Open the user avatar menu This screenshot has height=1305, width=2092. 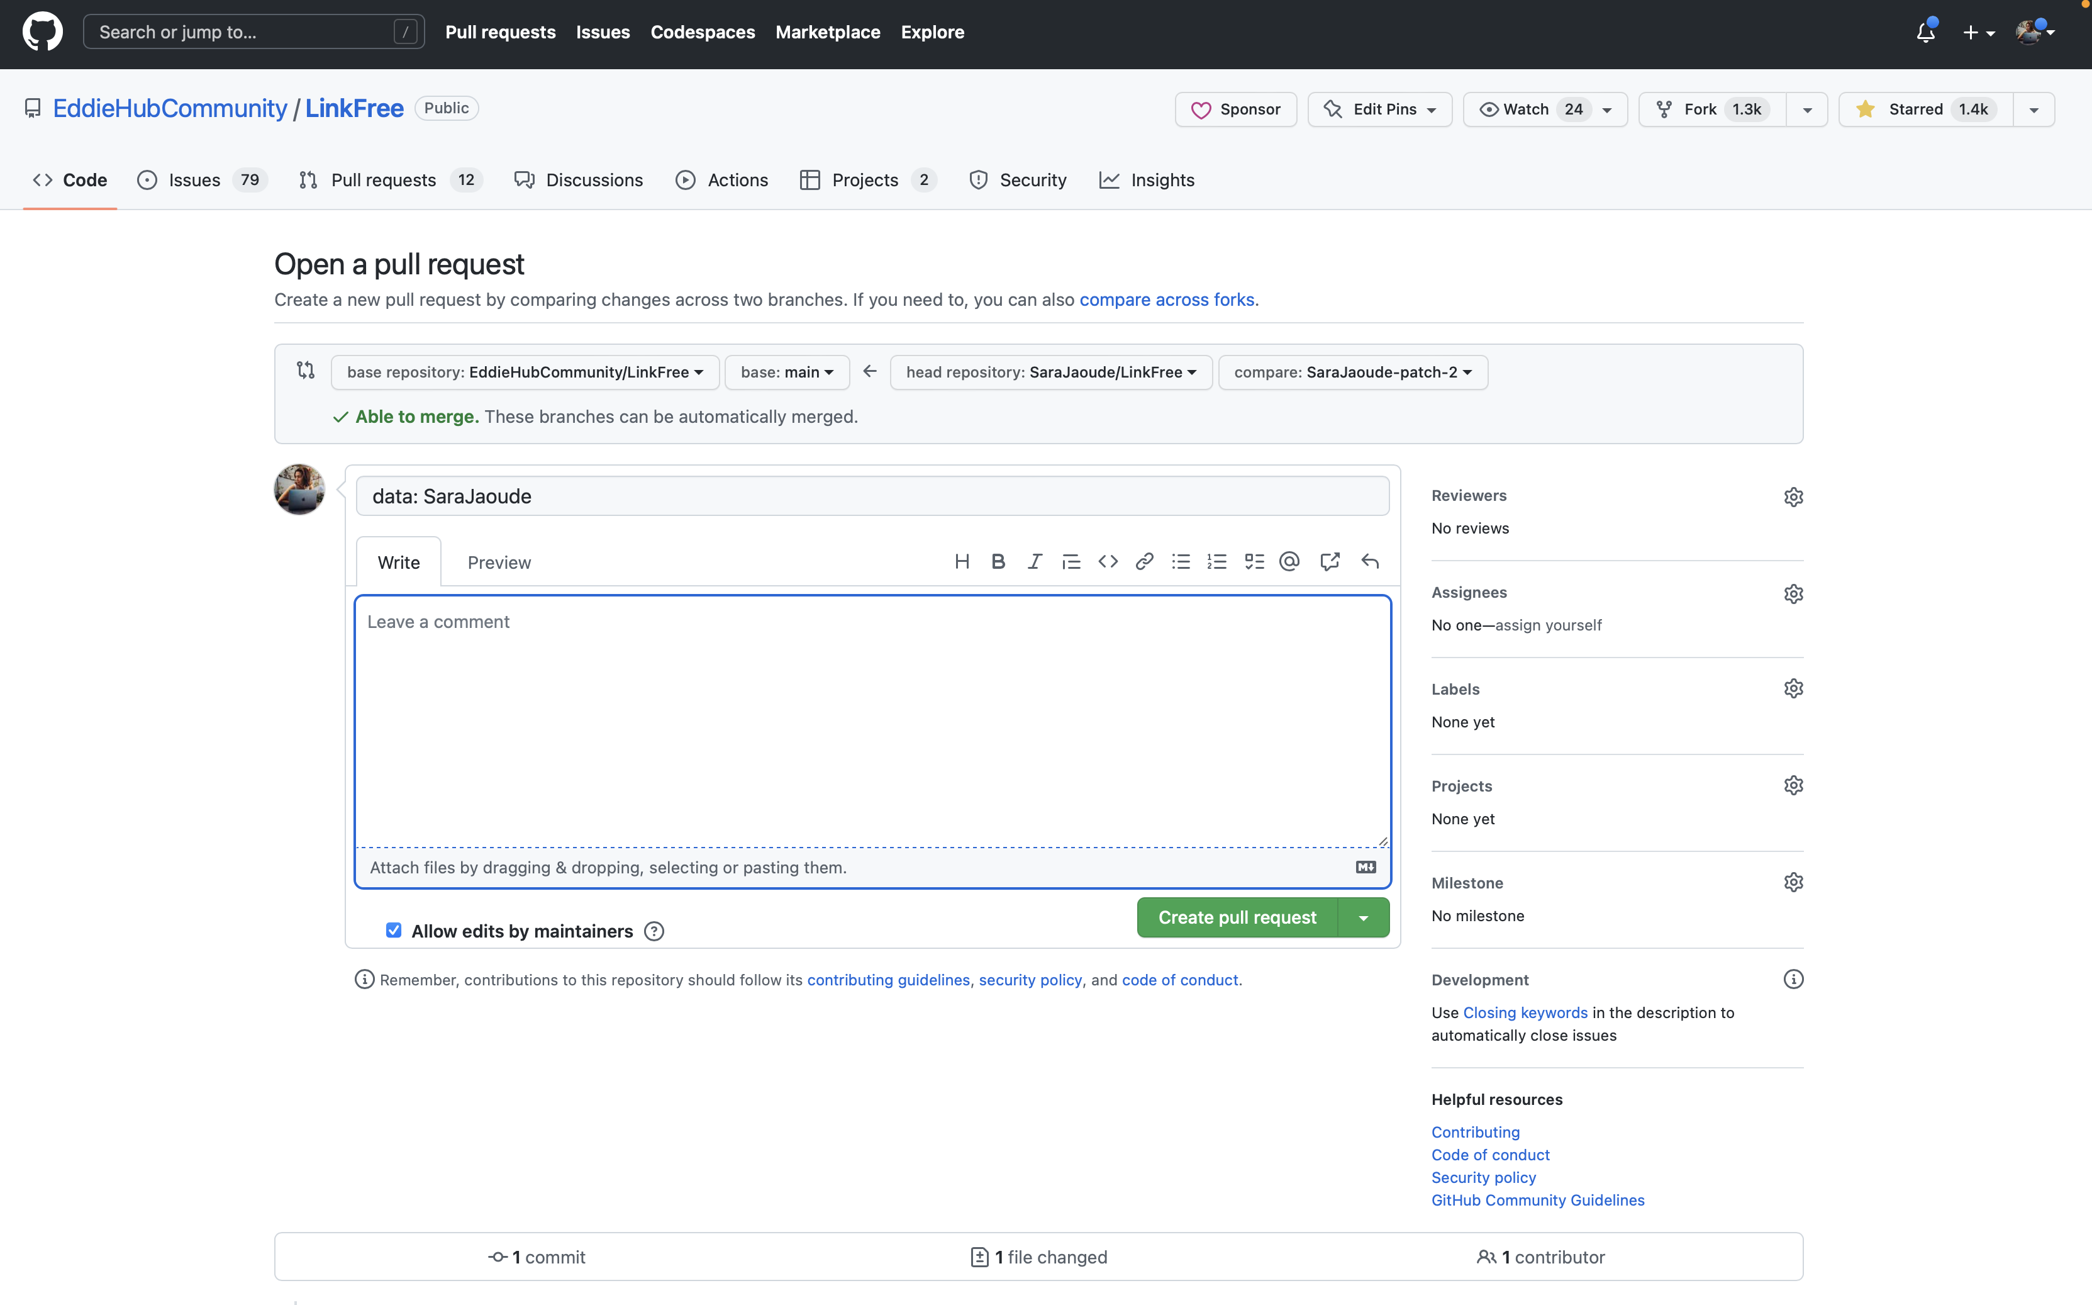[x=2035, y=32]
